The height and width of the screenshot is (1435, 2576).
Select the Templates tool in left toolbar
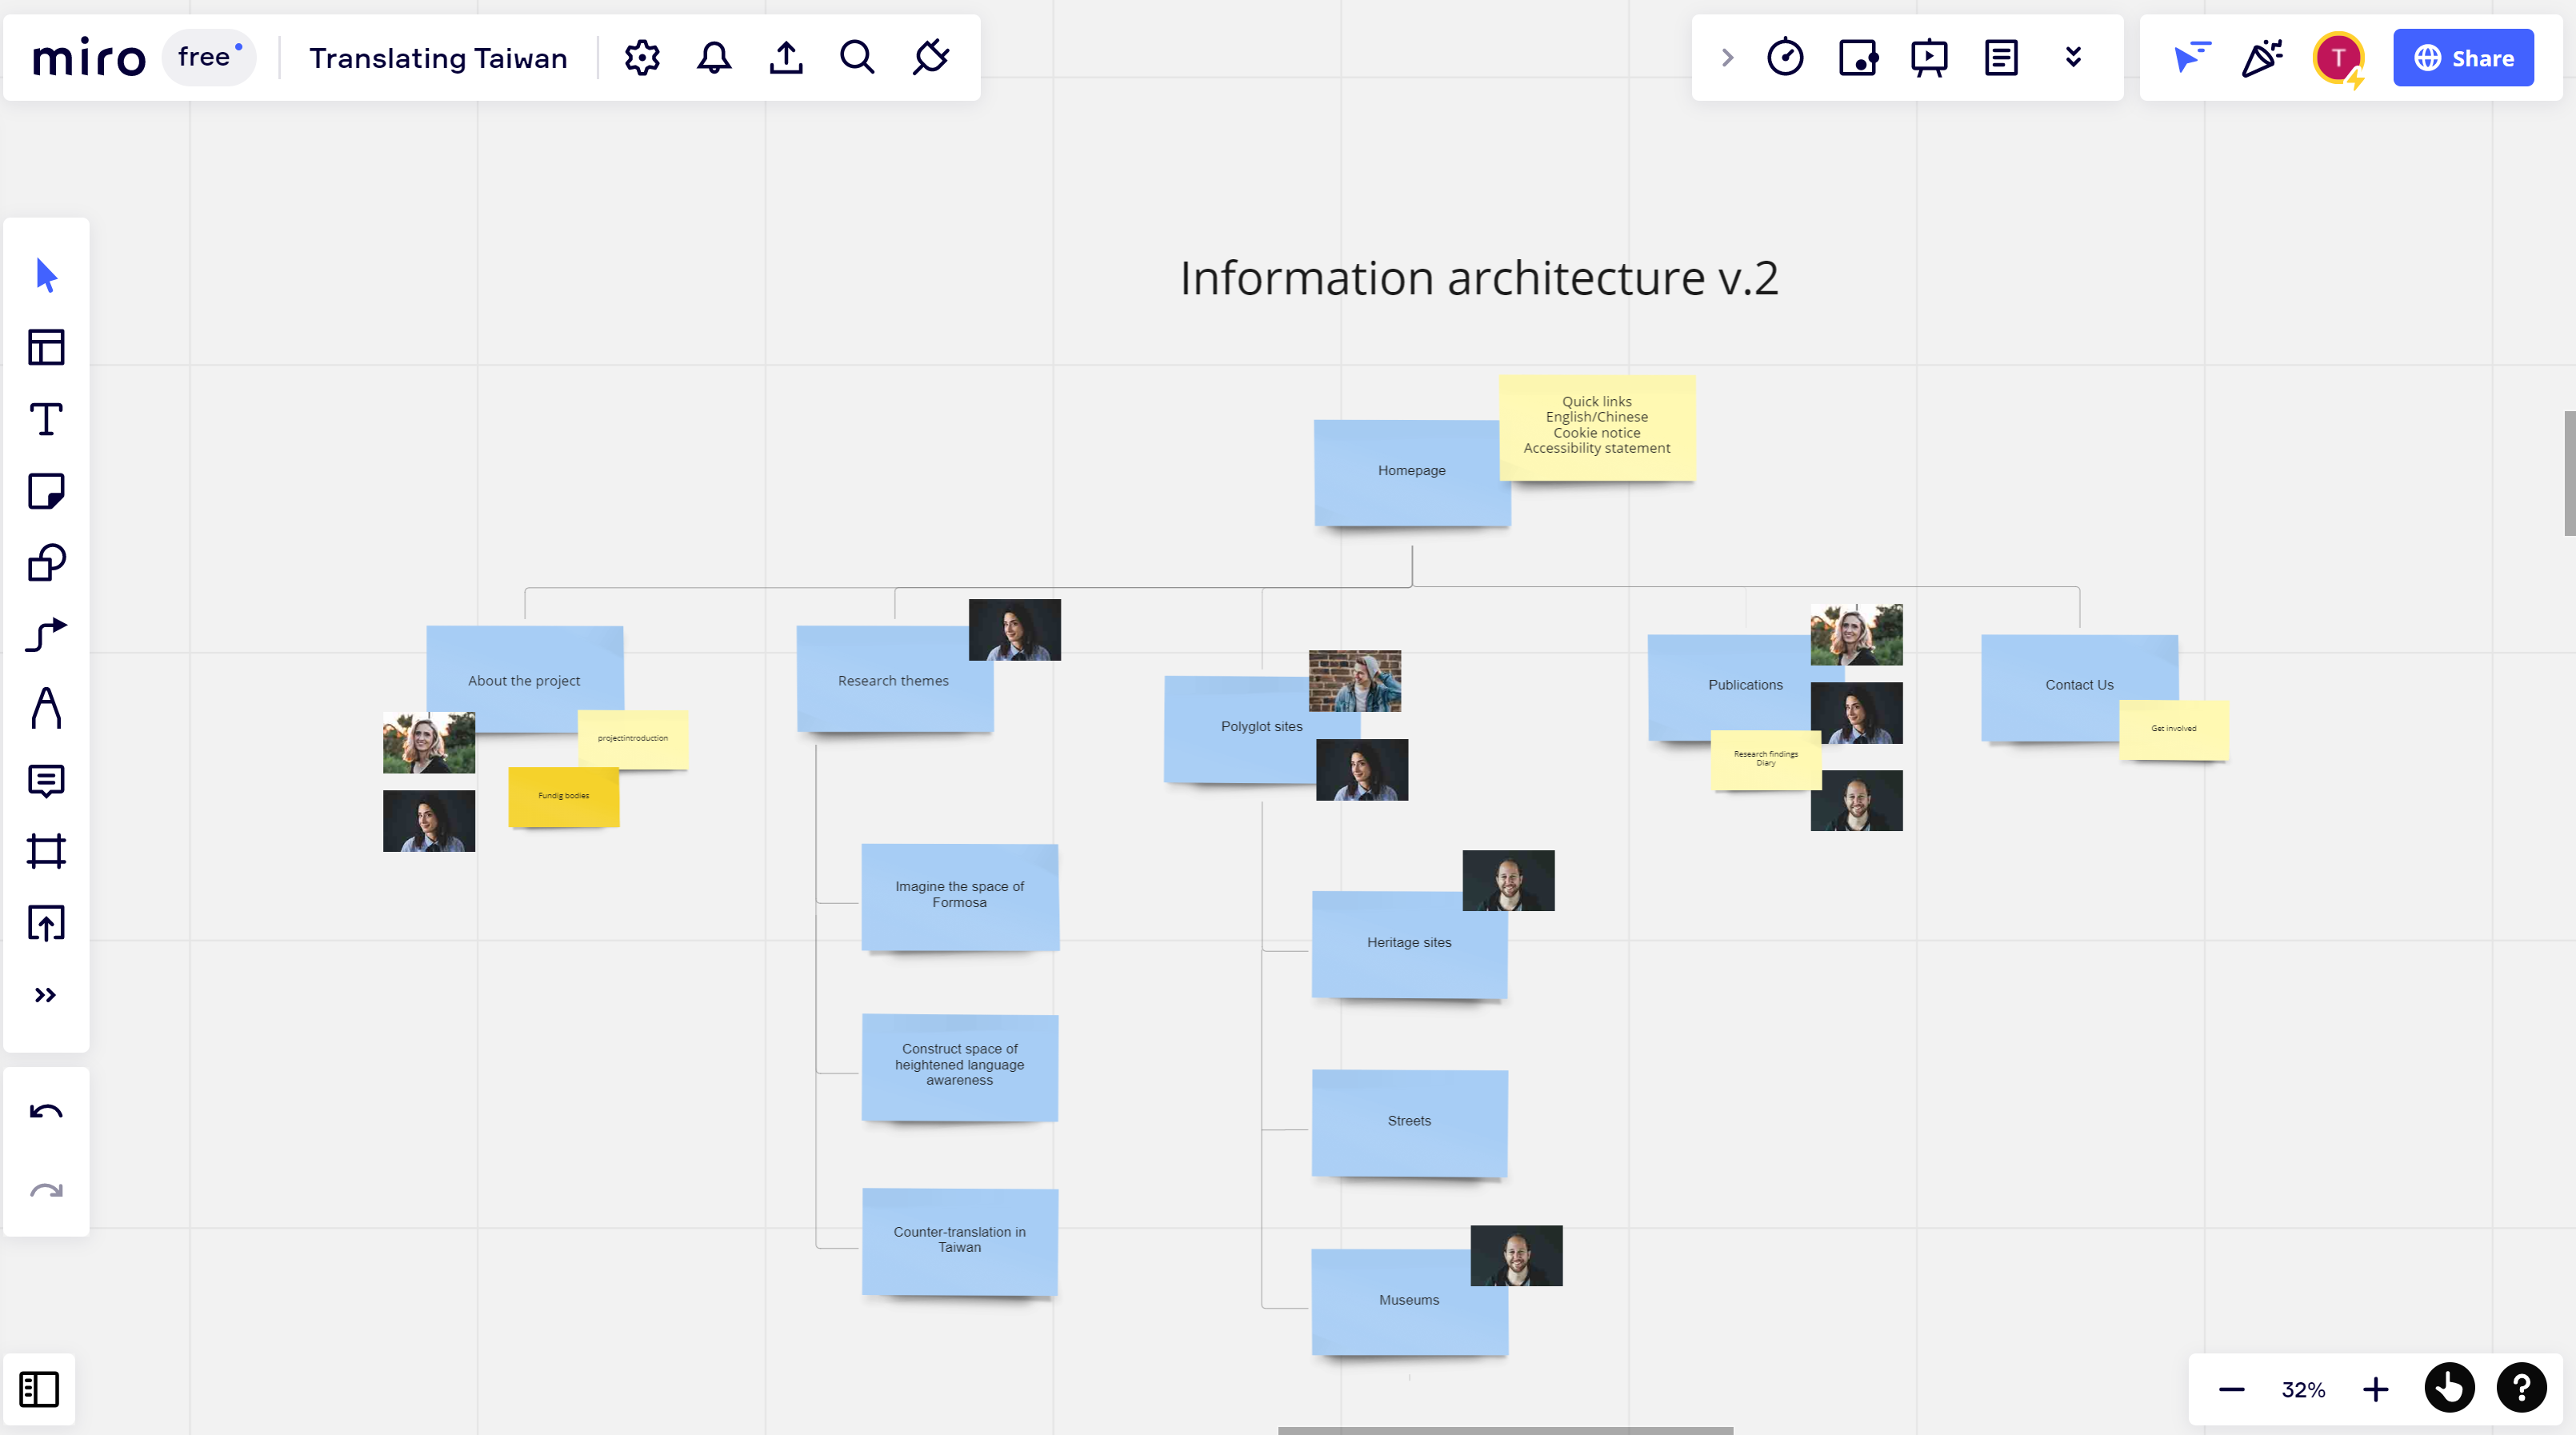click(x=46, y=347)
